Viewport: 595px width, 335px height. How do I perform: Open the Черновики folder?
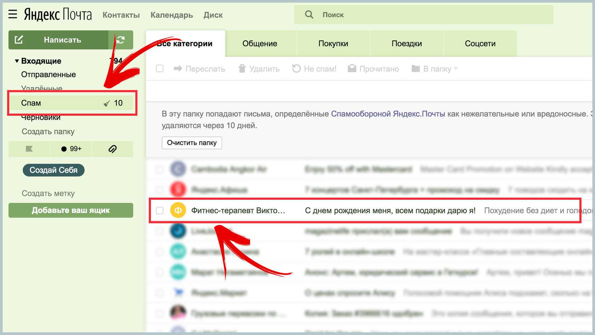tap(41, 117)
